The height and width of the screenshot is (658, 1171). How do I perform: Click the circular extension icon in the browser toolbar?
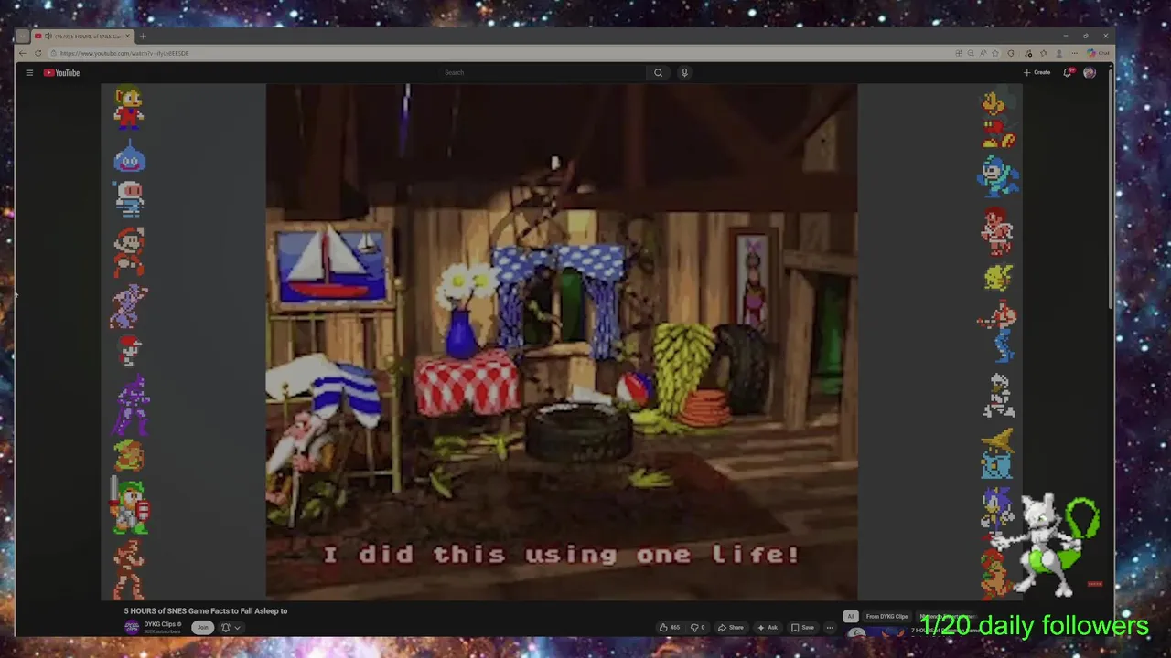1011,53
